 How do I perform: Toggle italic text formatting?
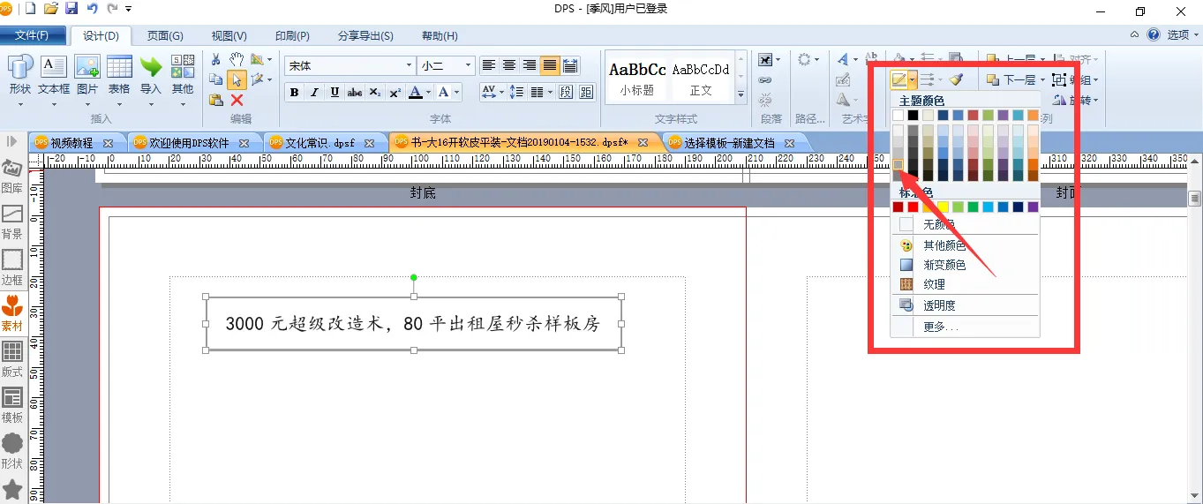(x=314, y=92)
